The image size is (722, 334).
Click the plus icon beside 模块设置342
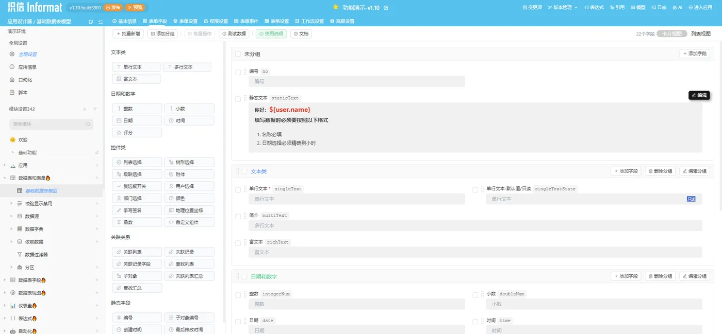point(95,109)
